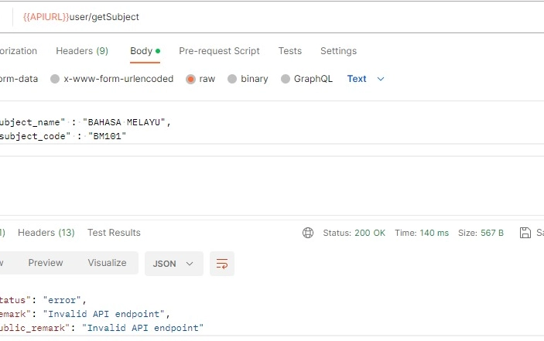Screen dimensions: 544x341
Task: Expand the JSON response format dropdown
Action: (173, 264)
